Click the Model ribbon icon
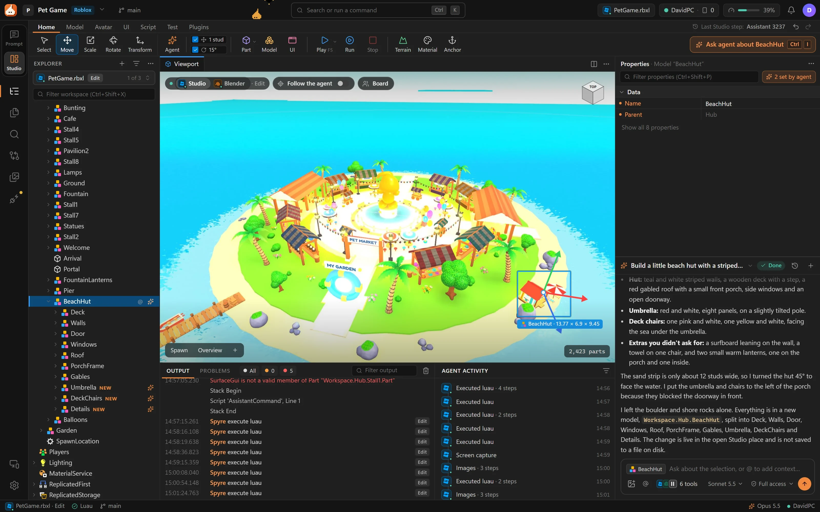 tap(269, 44)
